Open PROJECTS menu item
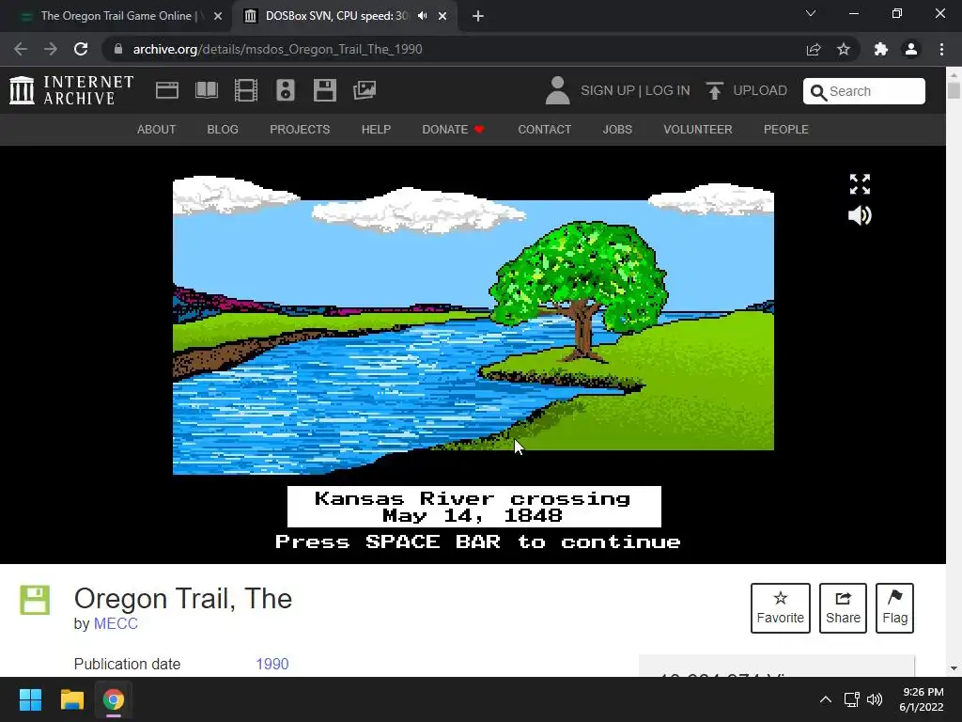This screenshot has width=962, height=722. coord(300,130)
